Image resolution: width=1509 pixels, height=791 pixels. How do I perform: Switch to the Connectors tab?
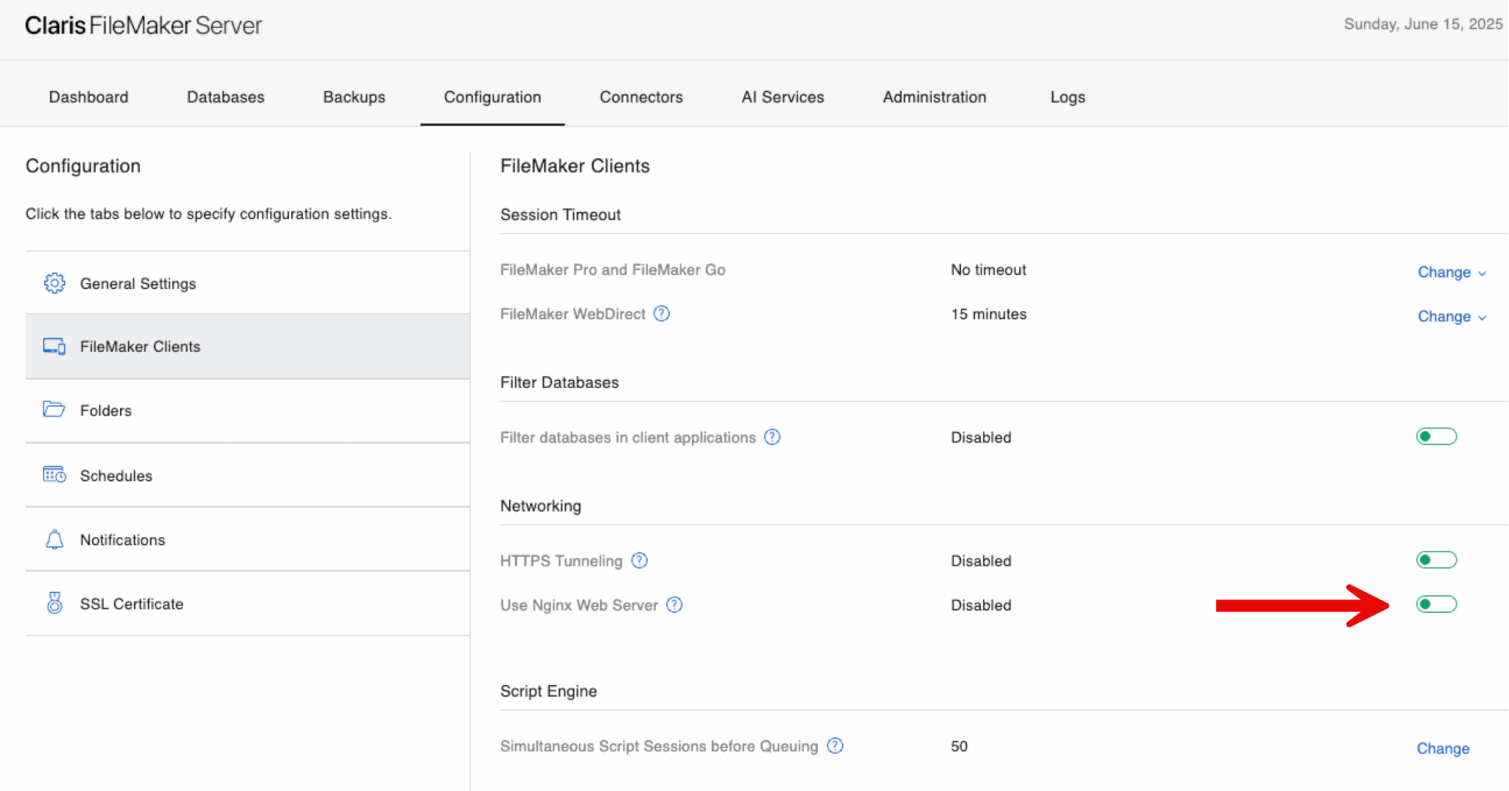point(640,96)
